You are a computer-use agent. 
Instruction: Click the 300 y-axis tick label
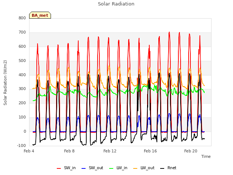coord(22,89)
